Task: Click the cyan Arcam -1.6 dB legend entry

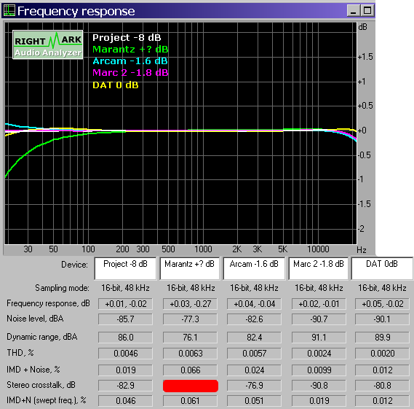Action: point(130,61)
